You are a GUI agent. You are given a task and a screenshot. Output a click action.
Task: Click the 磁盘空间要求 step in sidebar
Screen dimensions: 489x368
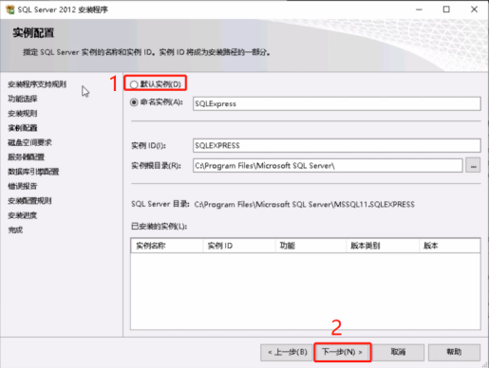click(29, 142)
